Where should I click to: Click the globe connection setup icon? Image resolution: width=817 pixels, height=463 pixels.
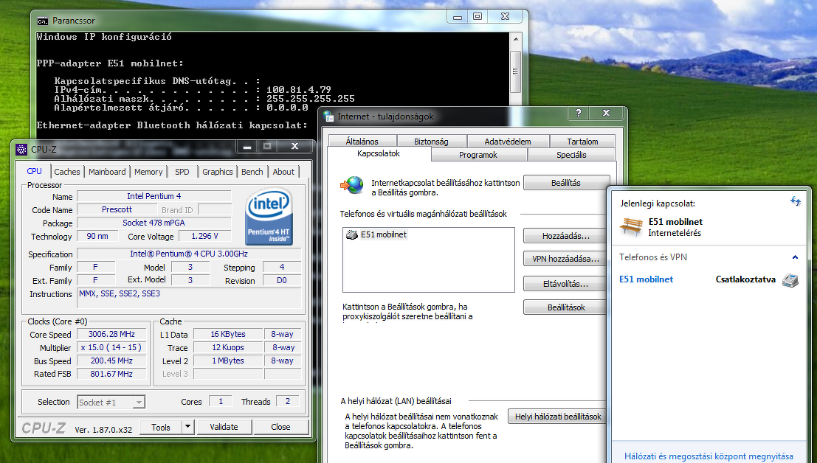[x=353, y=185]
